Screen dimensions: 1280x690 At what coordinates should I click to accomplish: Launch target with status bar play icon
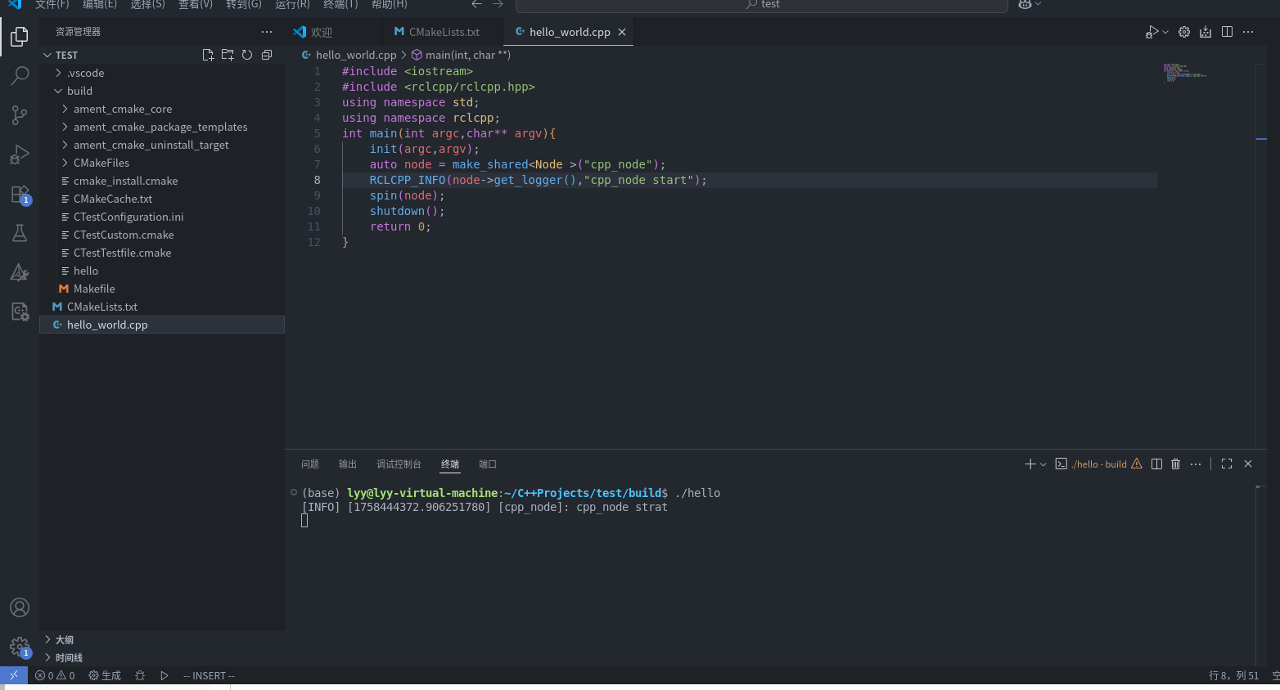coord(165,675)
